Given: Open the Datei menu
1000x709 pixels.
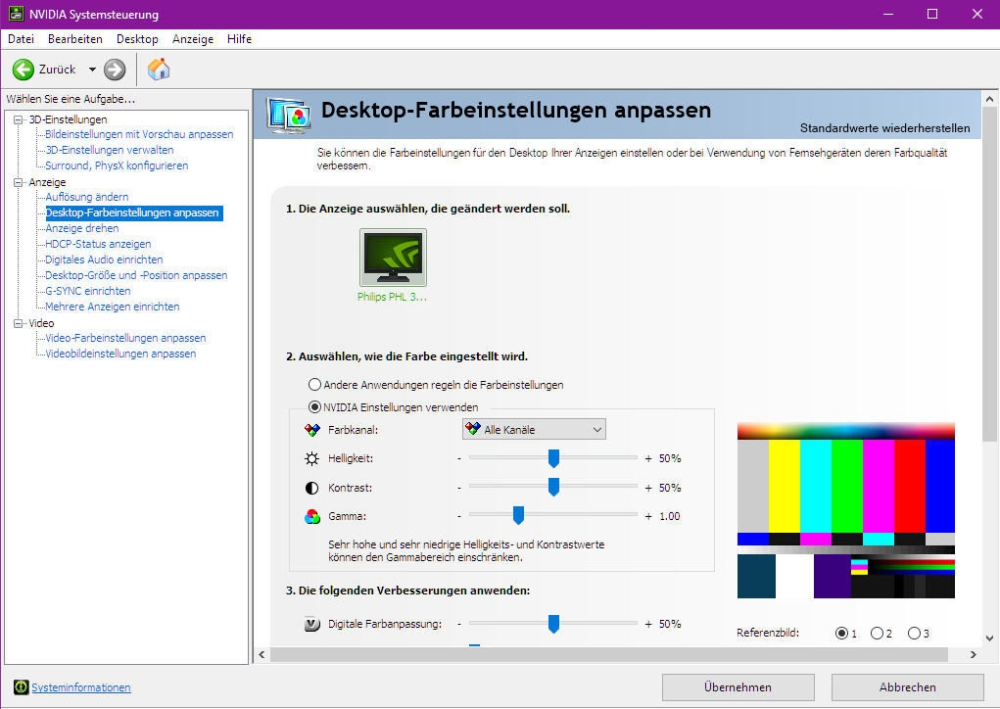Looking at the screenshot, I should [x=21, y=39].
